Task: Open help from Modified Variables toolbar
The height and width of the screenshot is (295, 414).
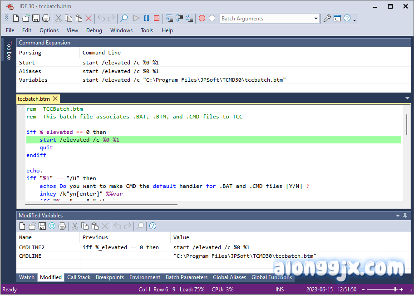Action: click(x=153, y=226)
